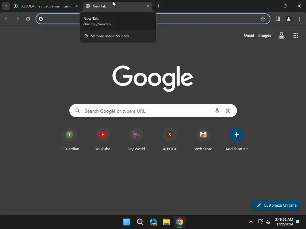306x229 pixels.
Task: Open Windows taskbar search
Action: [x=140, y=222]
